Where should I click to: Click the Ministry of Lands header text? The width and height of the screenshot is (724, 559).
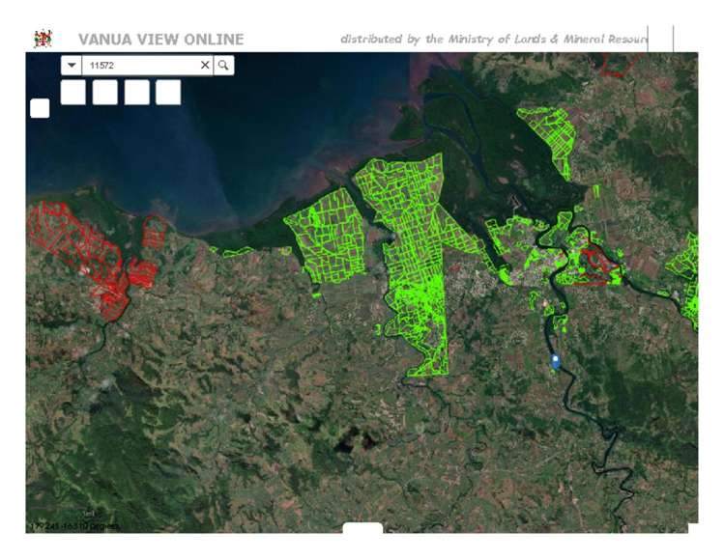click(493, 40)
